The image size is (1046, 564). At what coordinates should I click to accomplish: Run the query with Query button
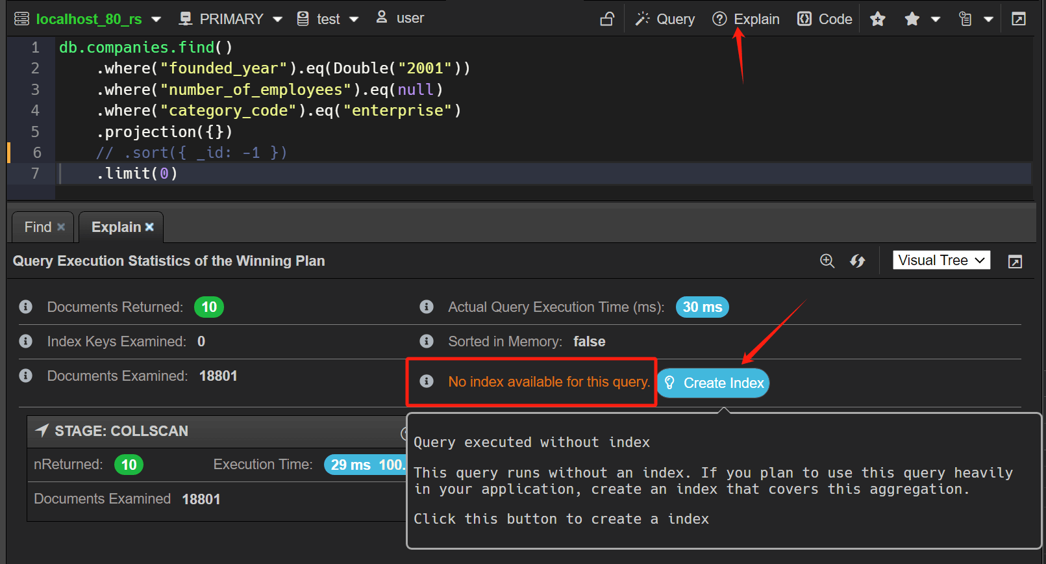click(665, 19)
